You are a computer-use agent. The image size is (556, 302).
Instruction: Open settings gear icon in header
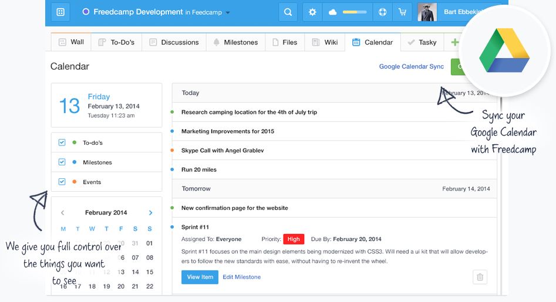coord(312,12)
